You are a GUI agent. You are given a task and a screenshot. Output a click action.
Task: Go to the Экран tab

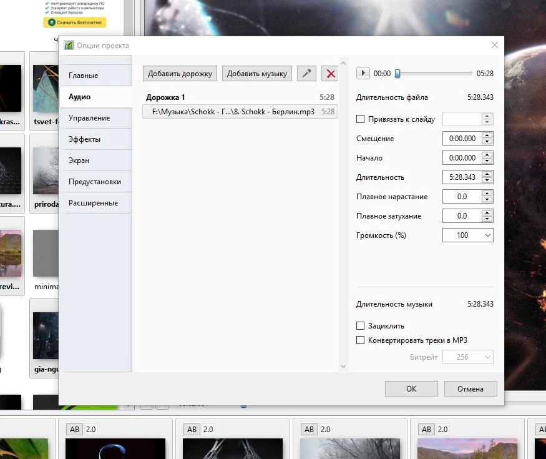click(x=95, y=160)
